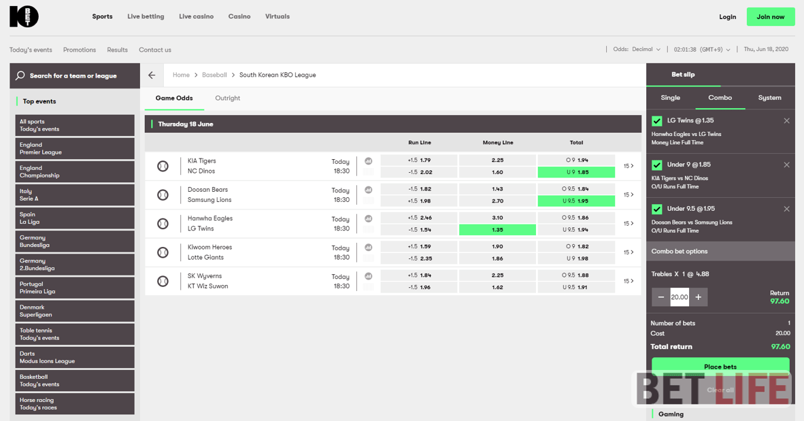
Task: Expand 15 more markets for KIA Tigers match
Action: (629, 166)
